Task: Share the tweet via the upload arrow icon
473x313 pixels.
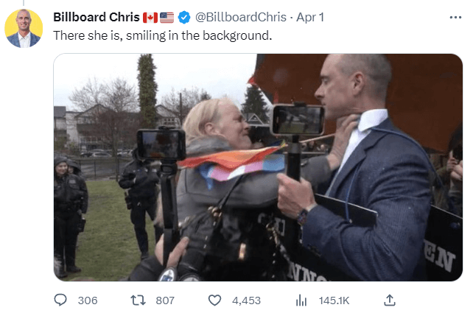Action: click(390, 300)
